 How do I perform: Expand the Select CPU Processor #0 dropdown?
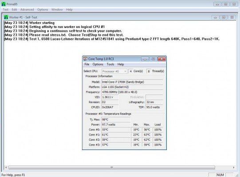(x=114, y=71)
